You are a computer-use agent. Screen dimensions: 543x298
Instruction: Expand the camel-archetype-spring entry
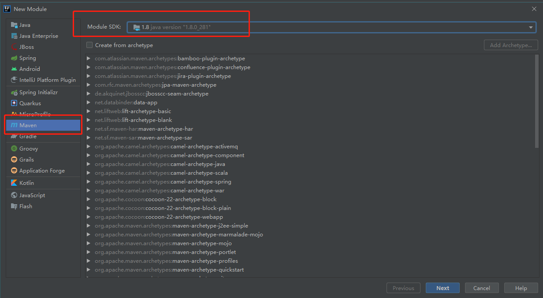click(89, 182)
